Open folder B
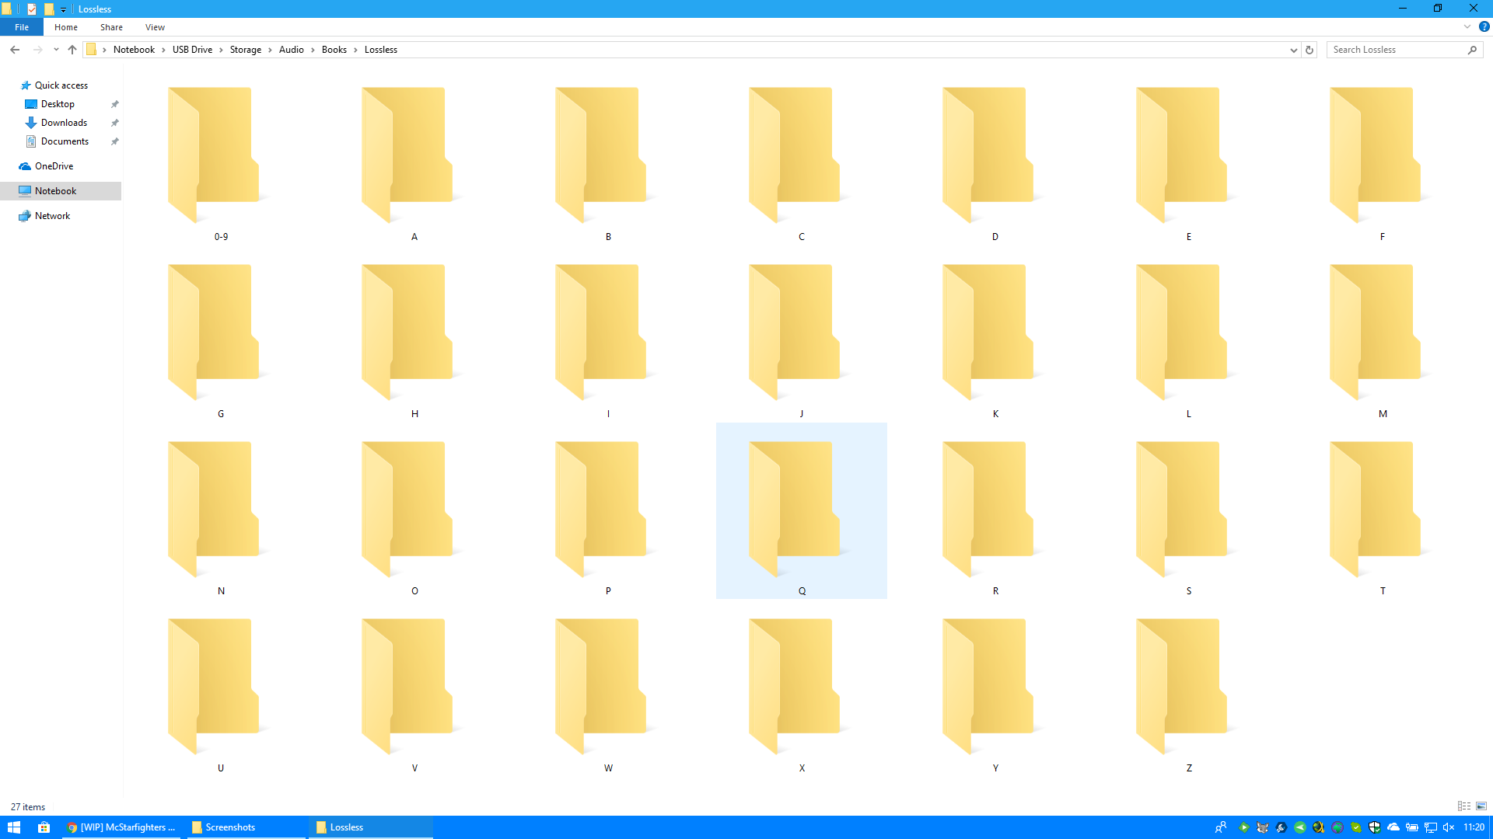Viewport: 1493px width, 839px height. [x=608, y=156]
